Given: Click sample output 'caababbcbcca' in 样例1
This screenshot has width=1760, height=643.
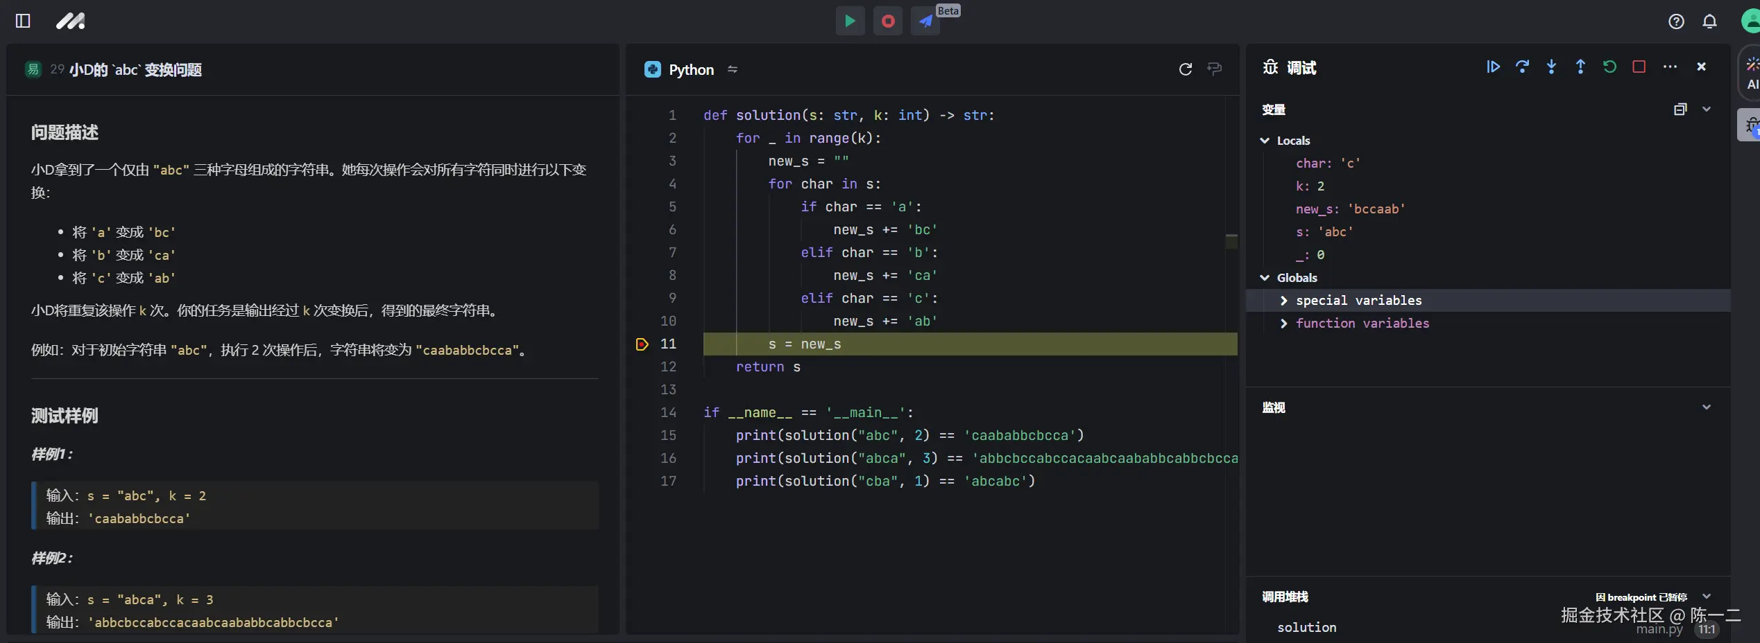Looking at the screenshot, I should pos(139,518).
